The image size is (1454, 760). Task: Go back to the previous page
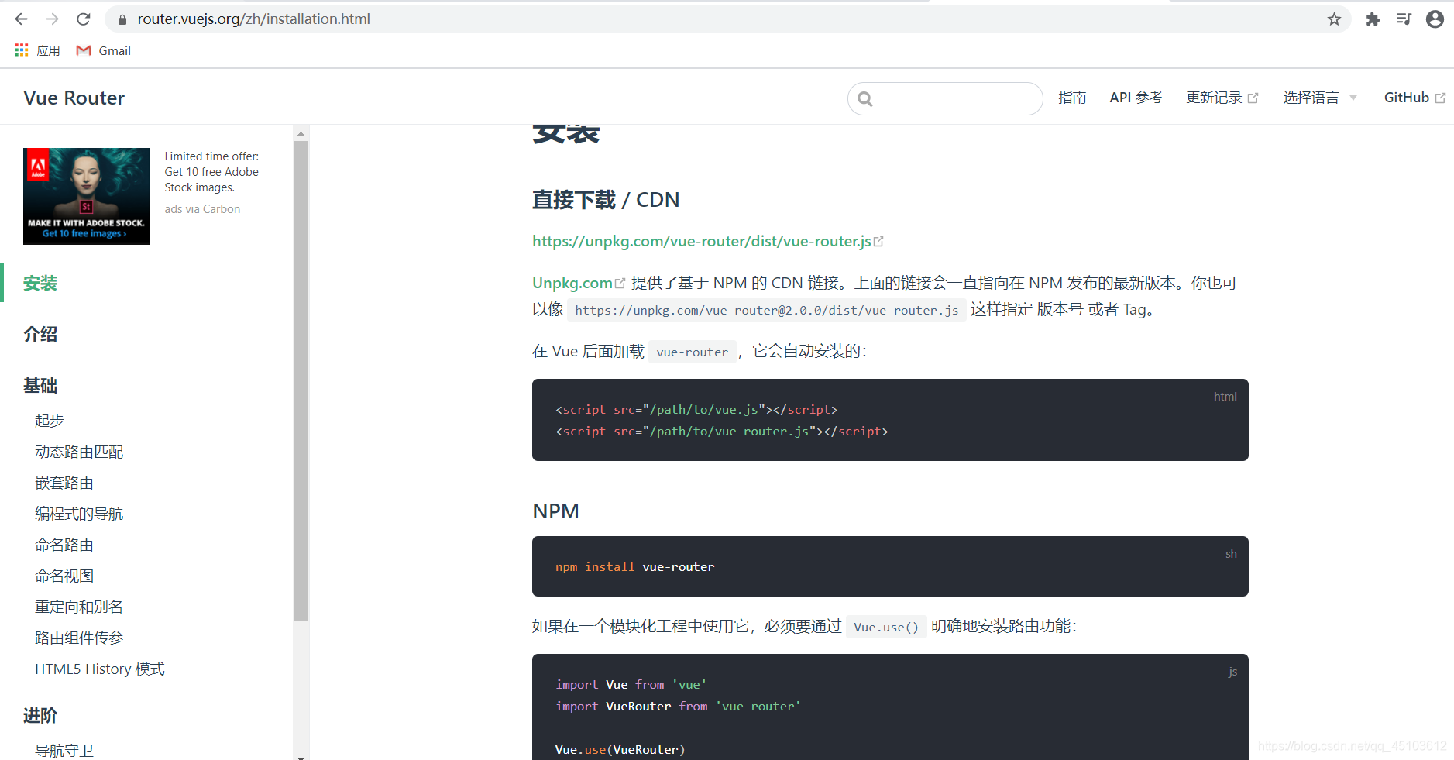click(x=21, y=19)
